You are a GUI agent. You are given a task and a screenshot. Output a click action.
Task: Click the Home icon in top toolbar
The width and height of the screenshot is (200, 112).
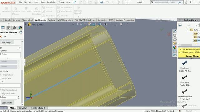(81, 2)
